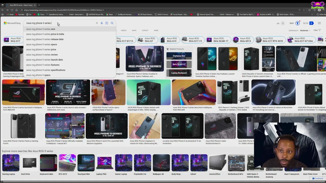Switch to the VIDEOS tab
This screenshot has height=183, width=326.
point(124,30)
